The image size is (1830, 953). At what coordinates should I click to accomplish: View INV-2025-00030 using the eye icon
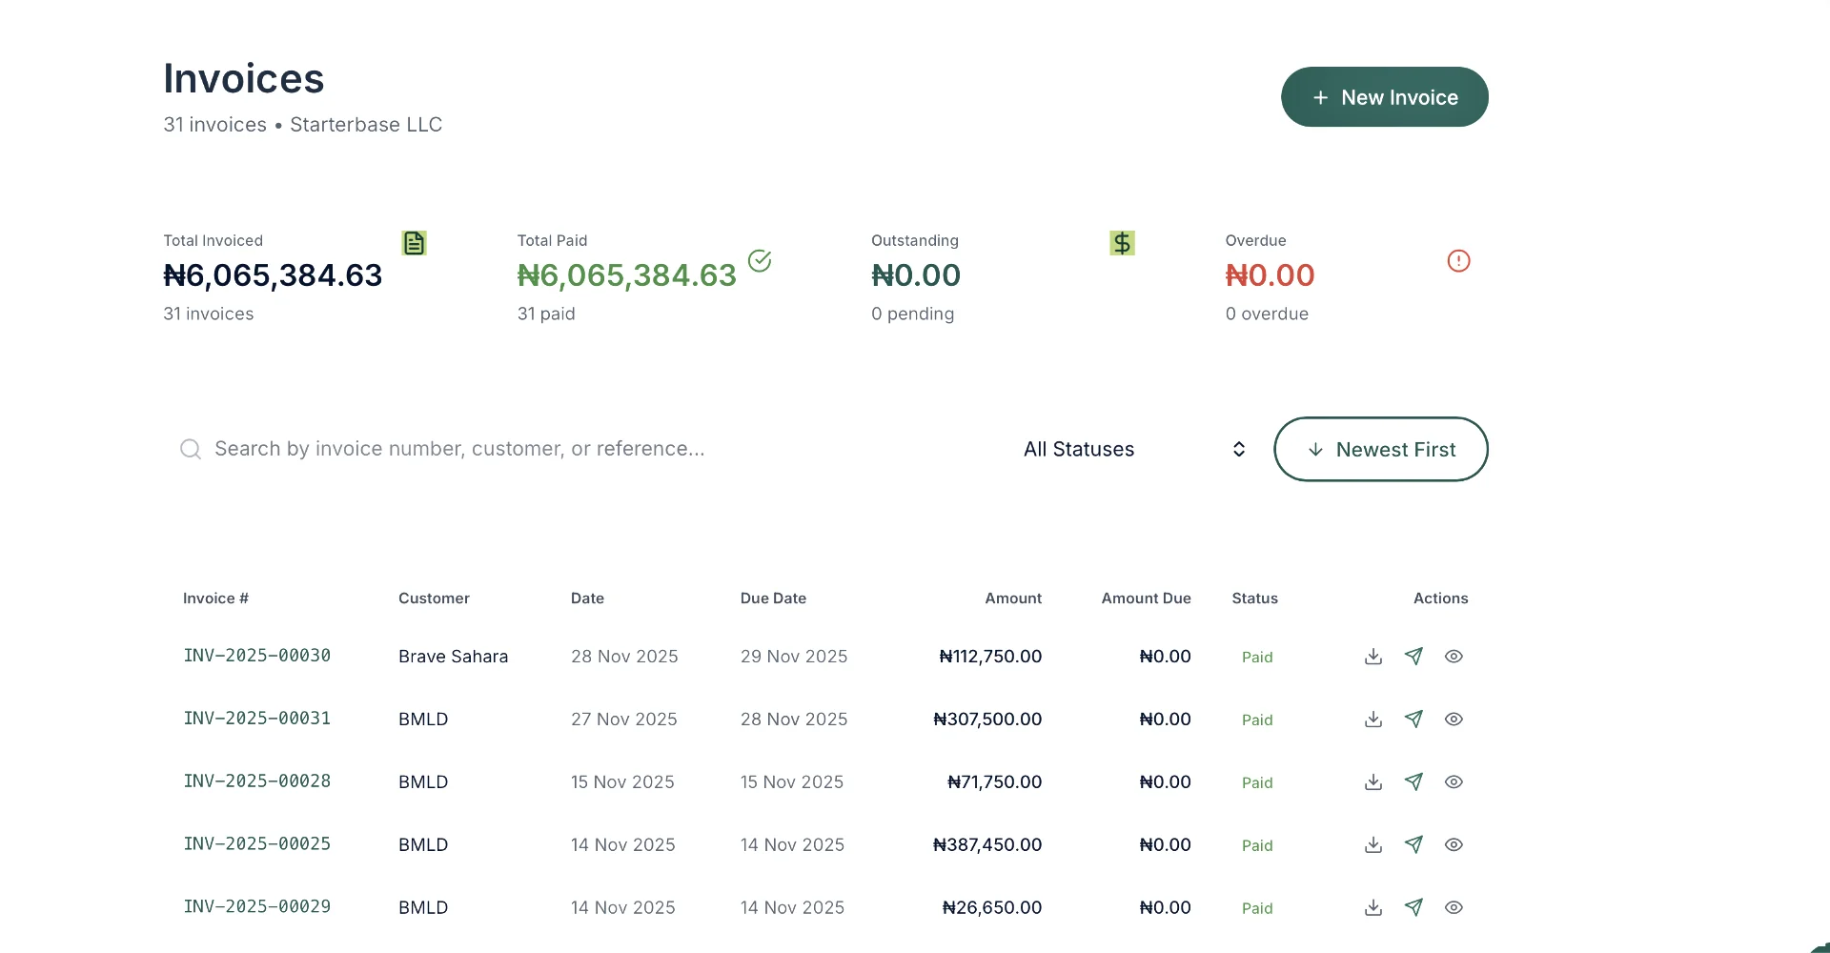click(1454, 656)
